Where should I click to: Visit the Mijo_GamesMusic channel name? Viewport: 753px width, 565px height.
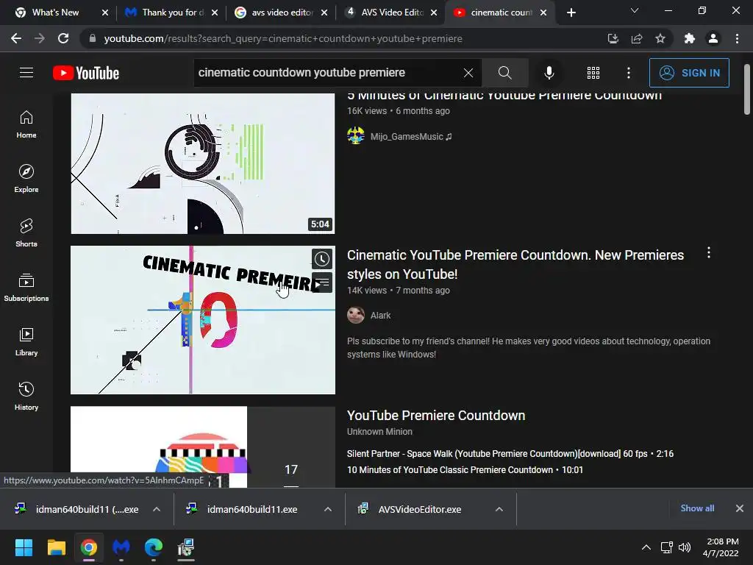411,136
